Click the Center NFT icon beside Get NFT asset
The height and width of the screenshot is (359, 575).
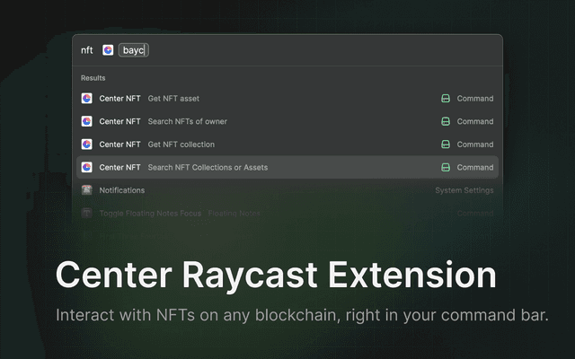point(87,98)
